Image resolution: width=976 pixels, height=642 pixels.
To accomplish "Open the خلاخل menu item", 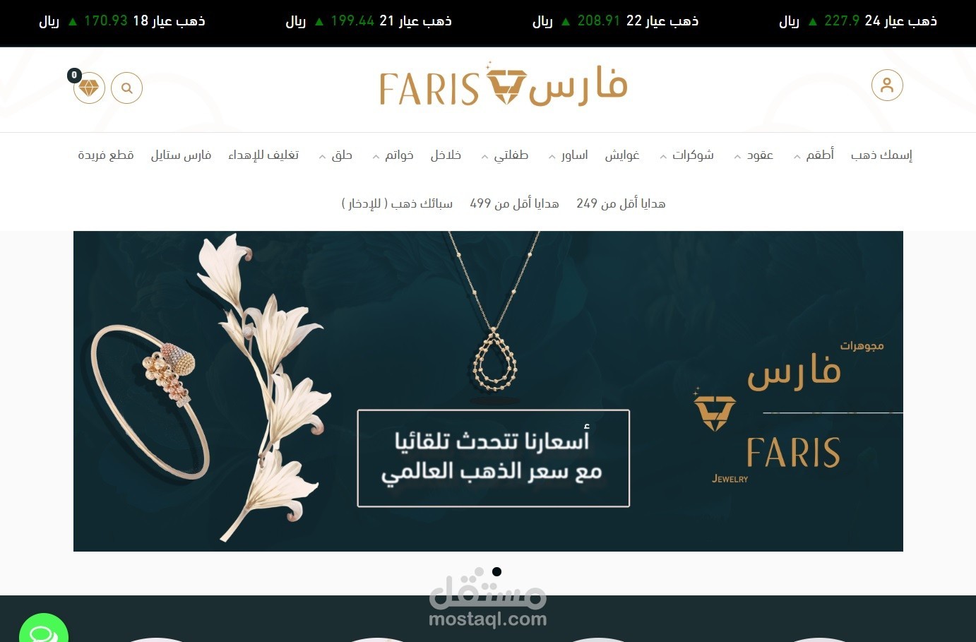I will [x=446, y=155].
